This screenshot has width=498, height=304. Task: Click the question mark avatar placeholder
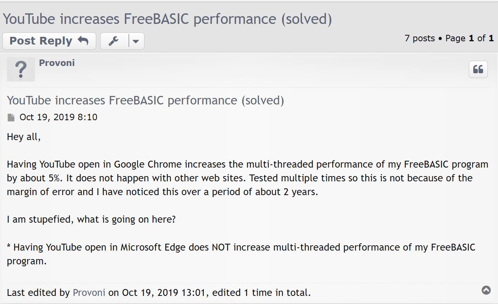(21, 69)
